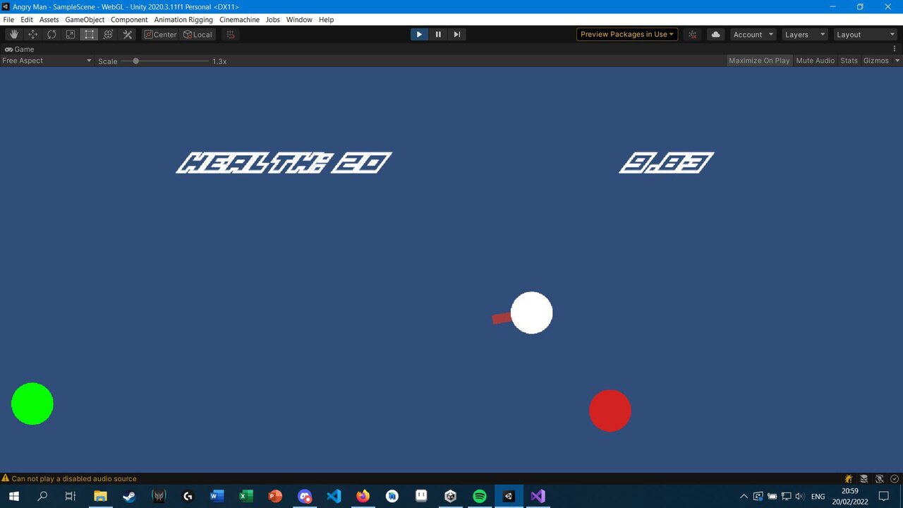The width and height of the screenshot is (903, 508).
Task: Open the Account dropdown
Action: [753, 35]
